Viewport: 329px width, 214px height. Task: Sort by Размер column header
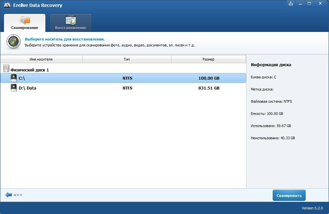coord(209,59)
